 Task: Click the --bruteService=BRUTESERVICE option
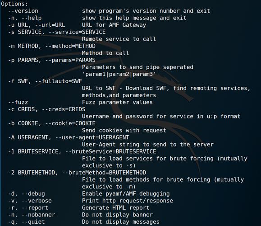click(x=110, y=151)
